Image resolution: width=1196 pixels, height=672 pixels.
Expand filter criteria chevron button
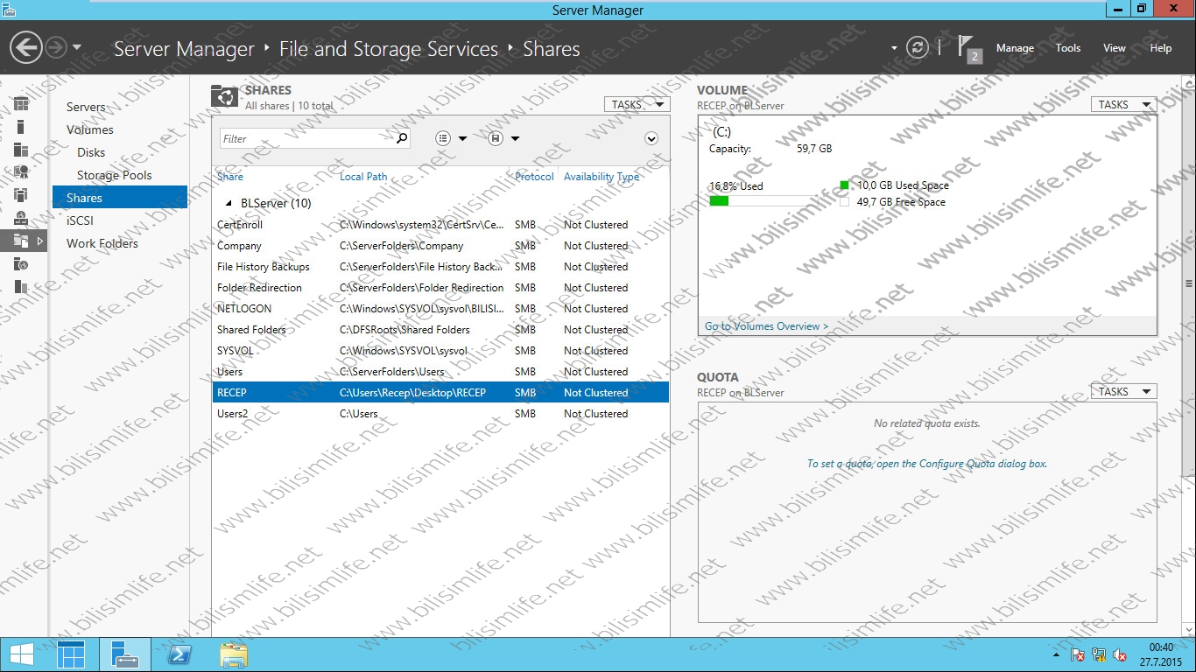click(651, 138)
